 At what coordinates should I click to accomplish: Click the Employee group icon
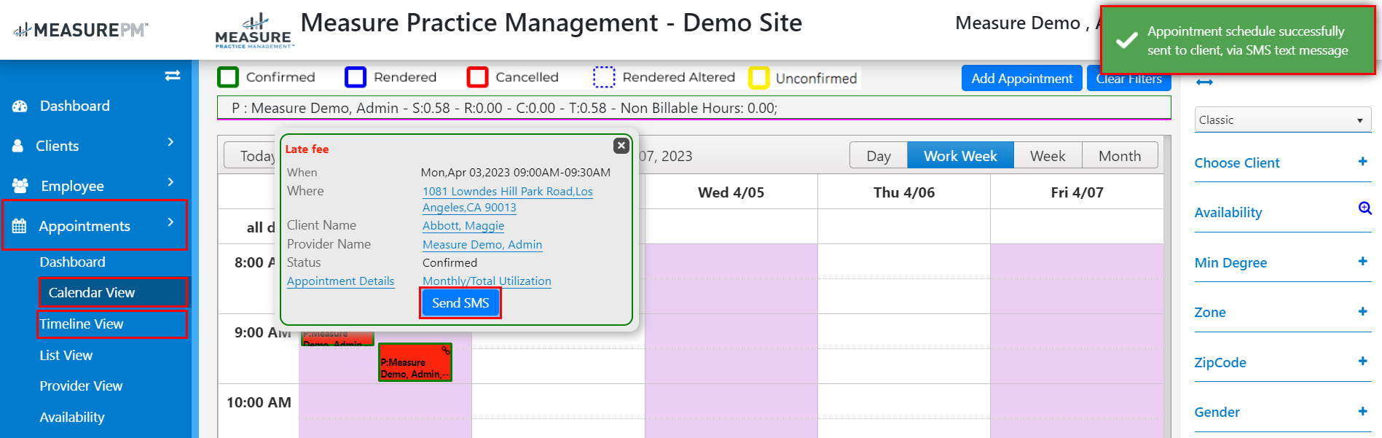point(20,186)
